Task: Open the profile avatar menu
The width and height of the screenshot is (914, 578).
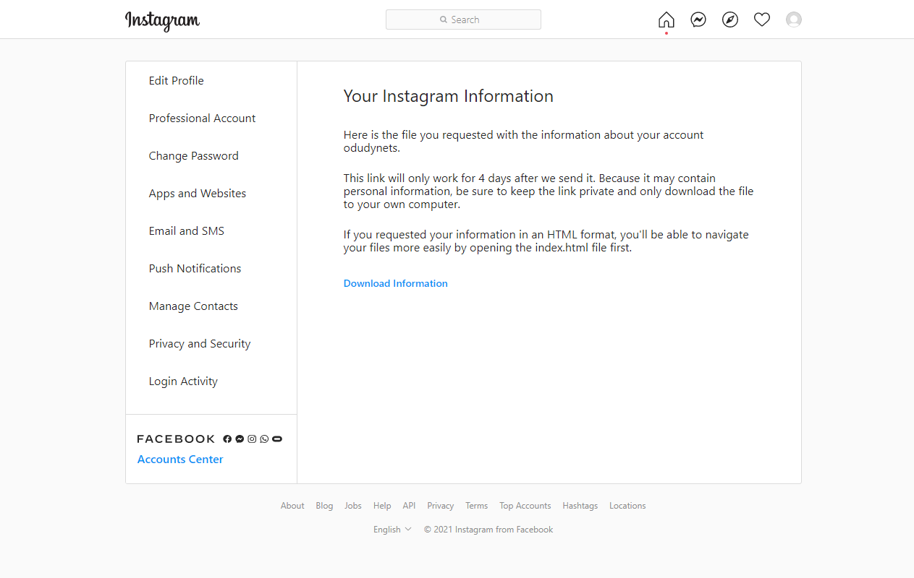Action: pos(794,20)
